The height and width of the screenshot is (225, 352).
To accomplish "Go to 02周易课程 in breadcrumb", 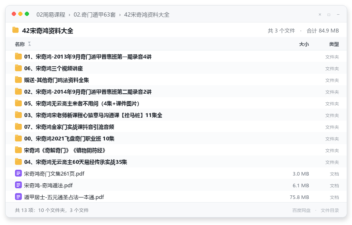I will (x=51, y=15).
